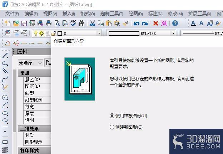Click the Paste clipboard icon
223x154 pixels.
click(109, 23)
